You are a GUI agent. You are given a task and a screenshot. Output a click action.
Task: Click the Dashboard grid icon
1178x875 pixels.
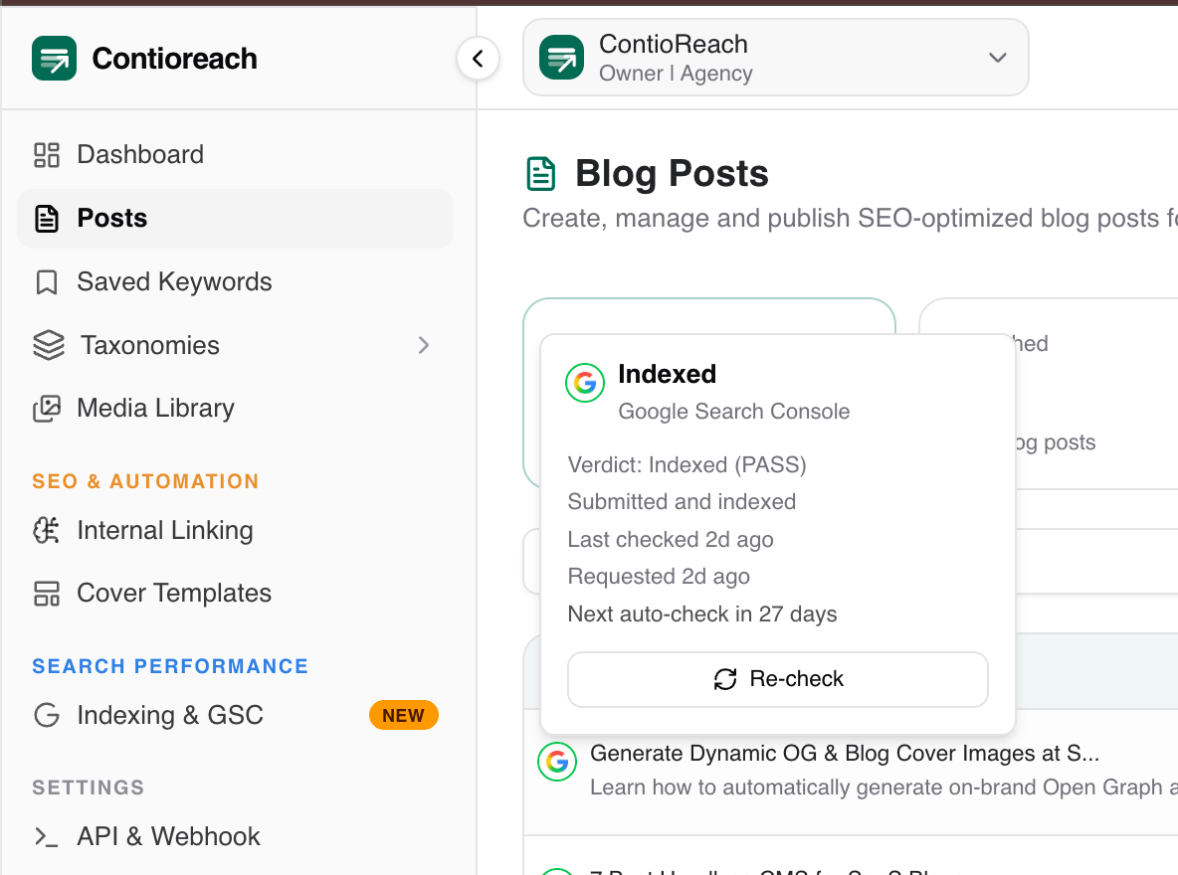point(47,155)
